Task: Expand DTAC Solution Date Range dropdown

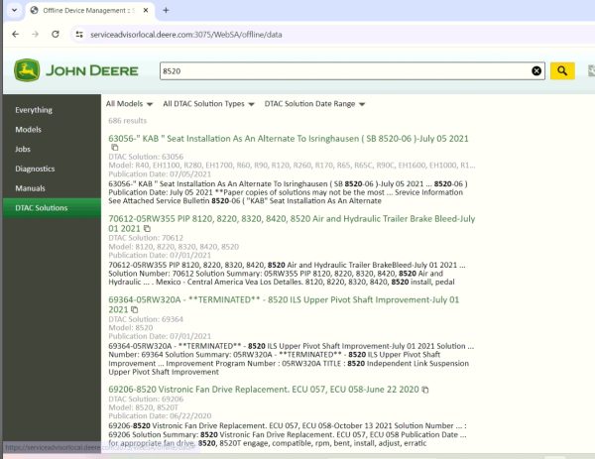Action: [314, 104]
